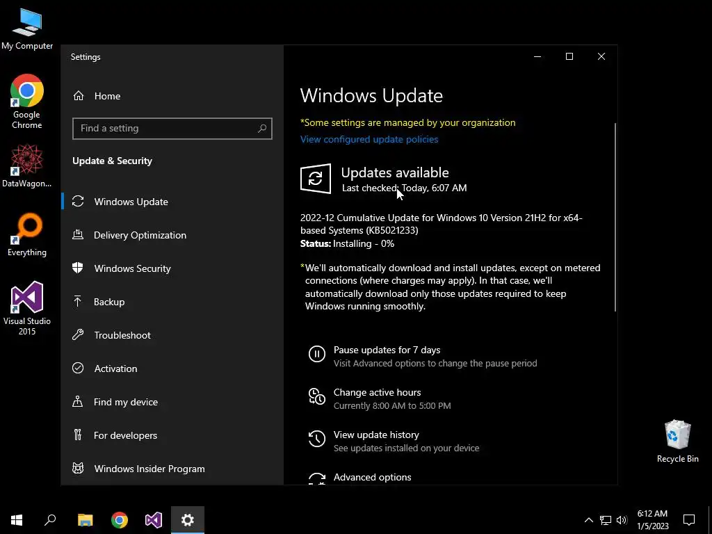Click the Windows Update sync arrows sidebar icon
This screenshot has height=534, width=712.
78,201
